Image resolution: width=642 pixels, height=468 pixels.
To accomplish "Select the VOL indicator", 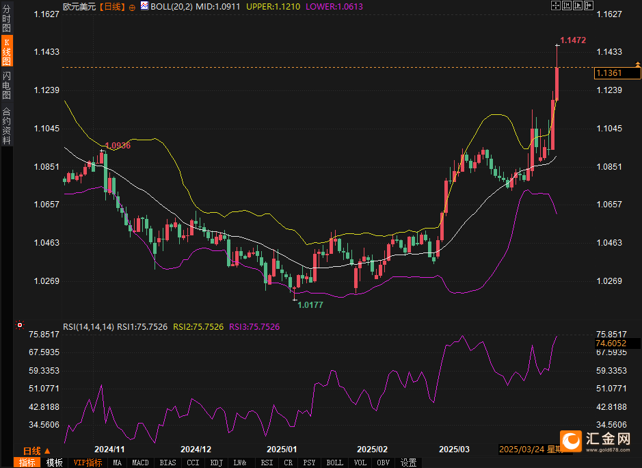I will tap(360, 463).
